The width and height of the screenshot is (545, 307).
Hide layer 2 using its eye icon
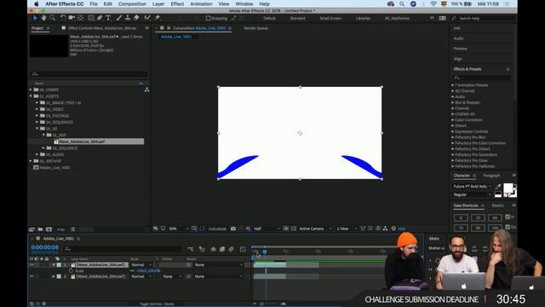32,276
